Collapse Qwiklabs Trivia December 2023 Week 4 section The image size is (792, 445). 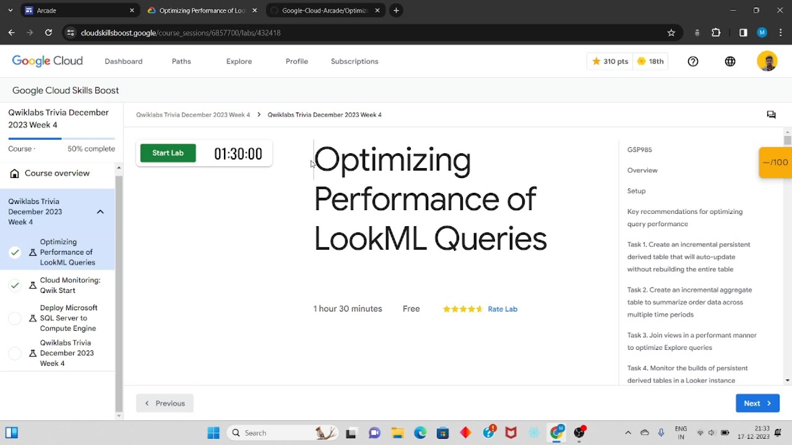(x=100, y=212)
